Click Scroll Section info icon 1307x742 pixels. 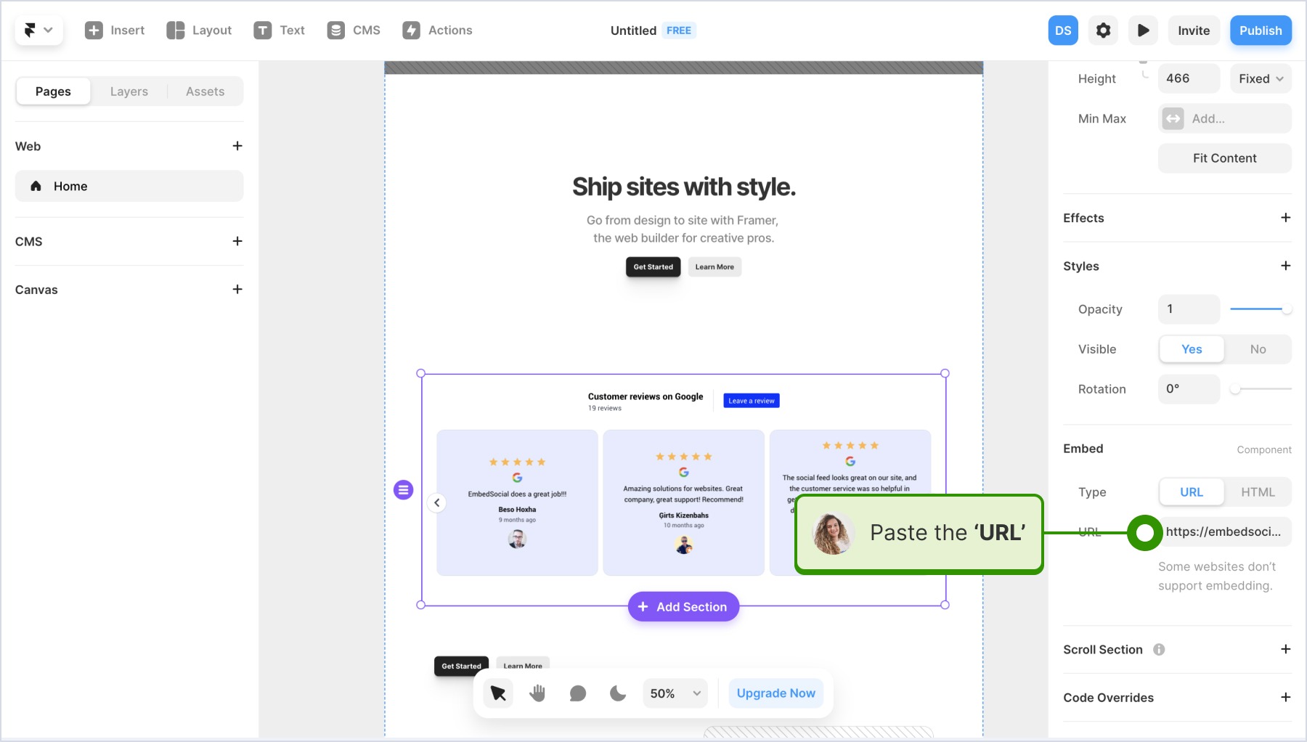point(1159,650)
